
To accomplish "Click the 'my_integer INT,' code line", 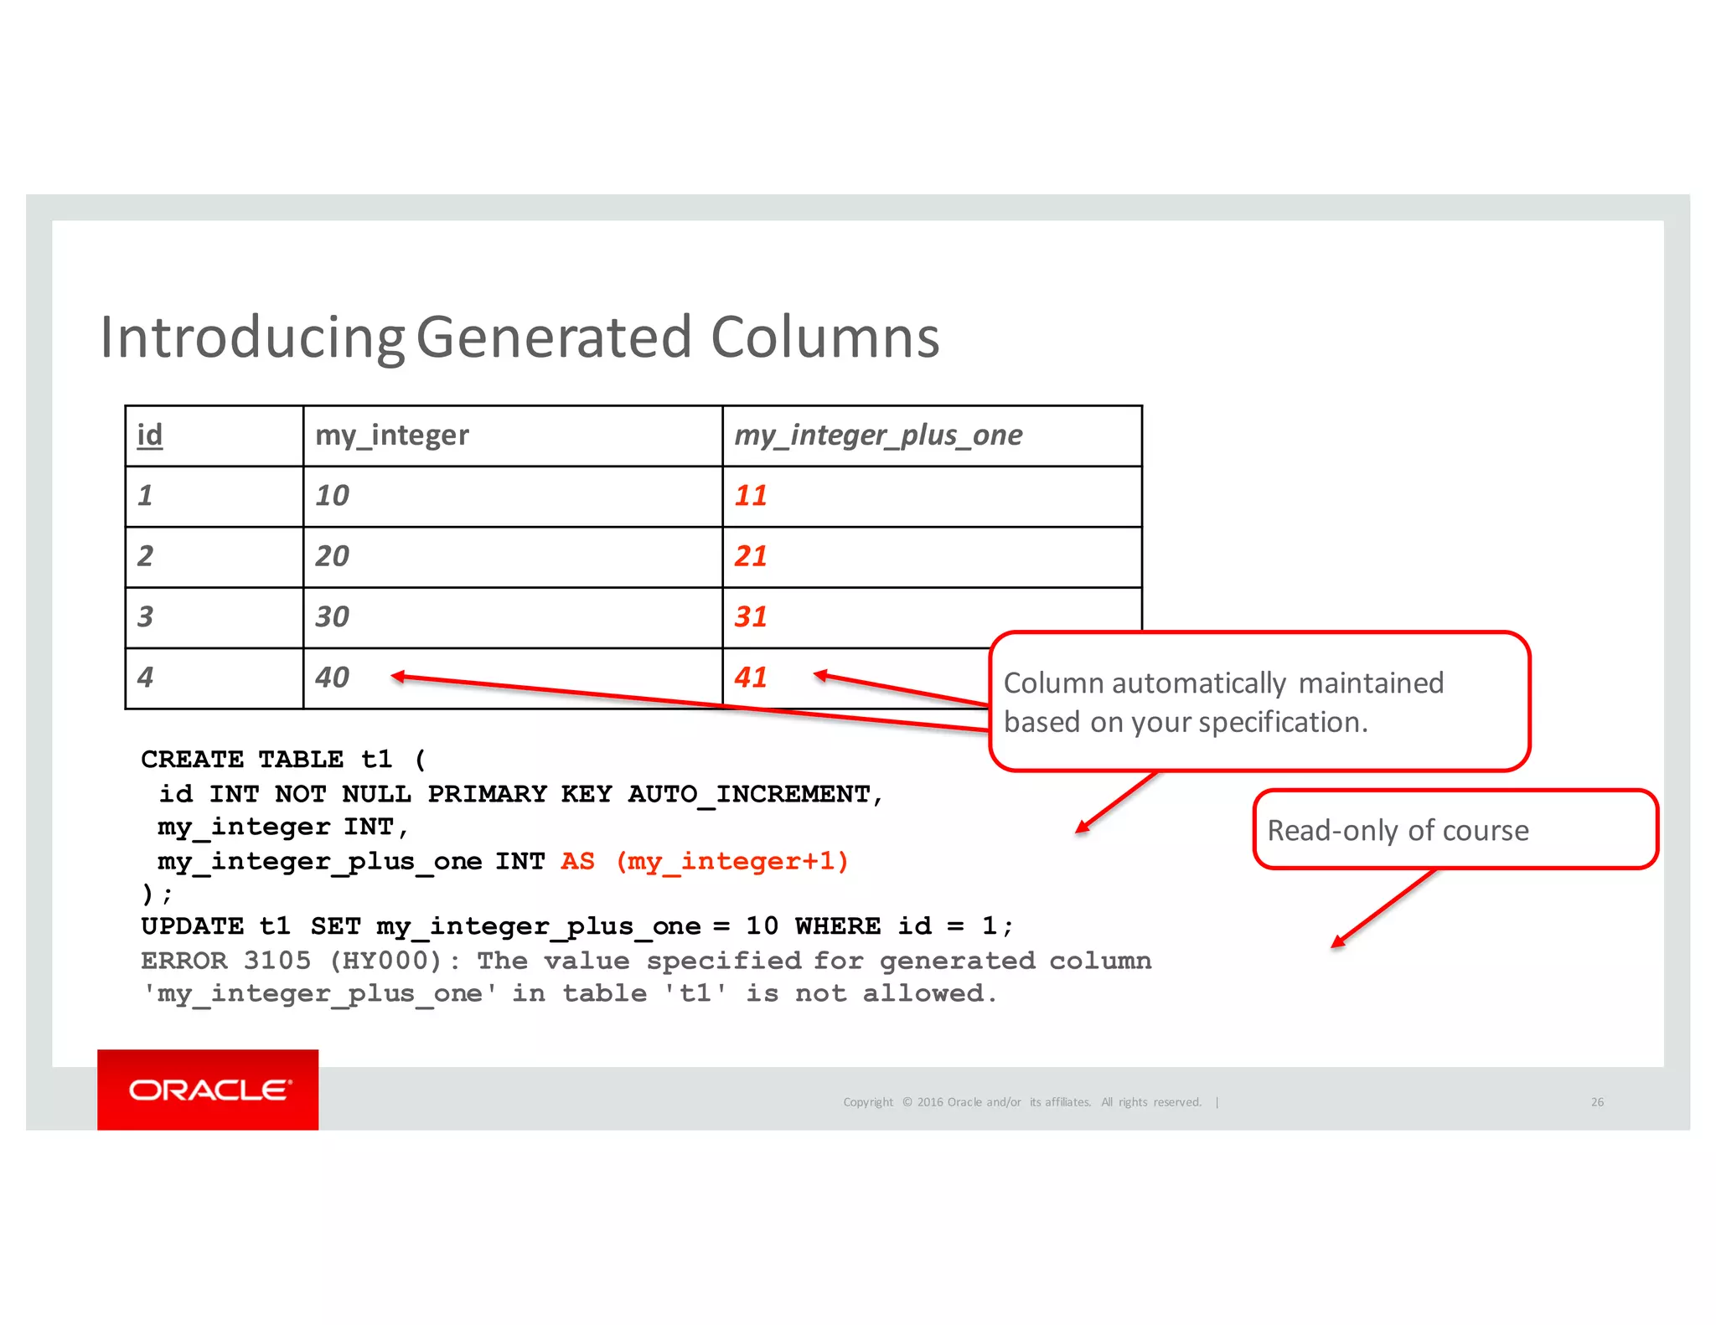I will pyautogui.click(x=283, y=827).
